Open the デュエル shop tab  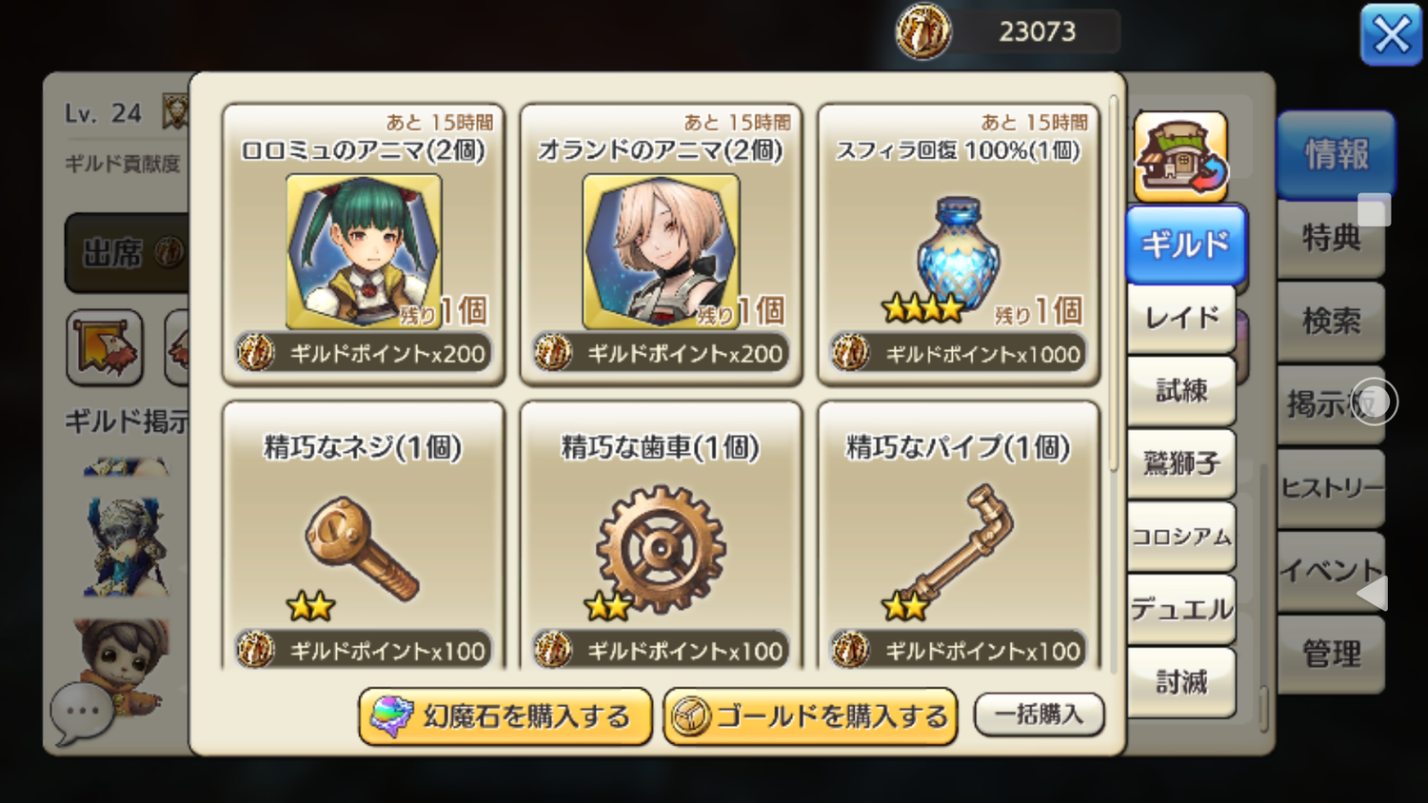coord(1181,609)
